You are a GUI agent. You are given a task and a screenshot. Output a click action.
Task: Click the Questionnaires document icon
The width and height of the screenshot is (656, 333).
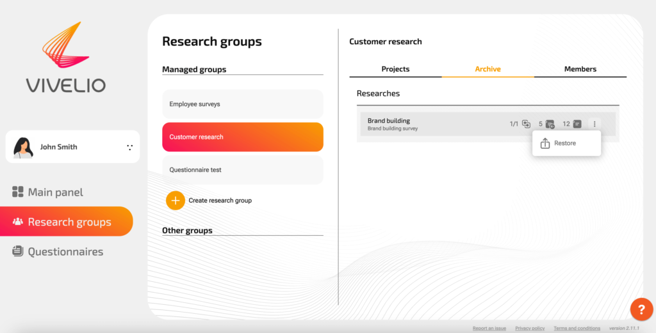[x=17, y=251]
